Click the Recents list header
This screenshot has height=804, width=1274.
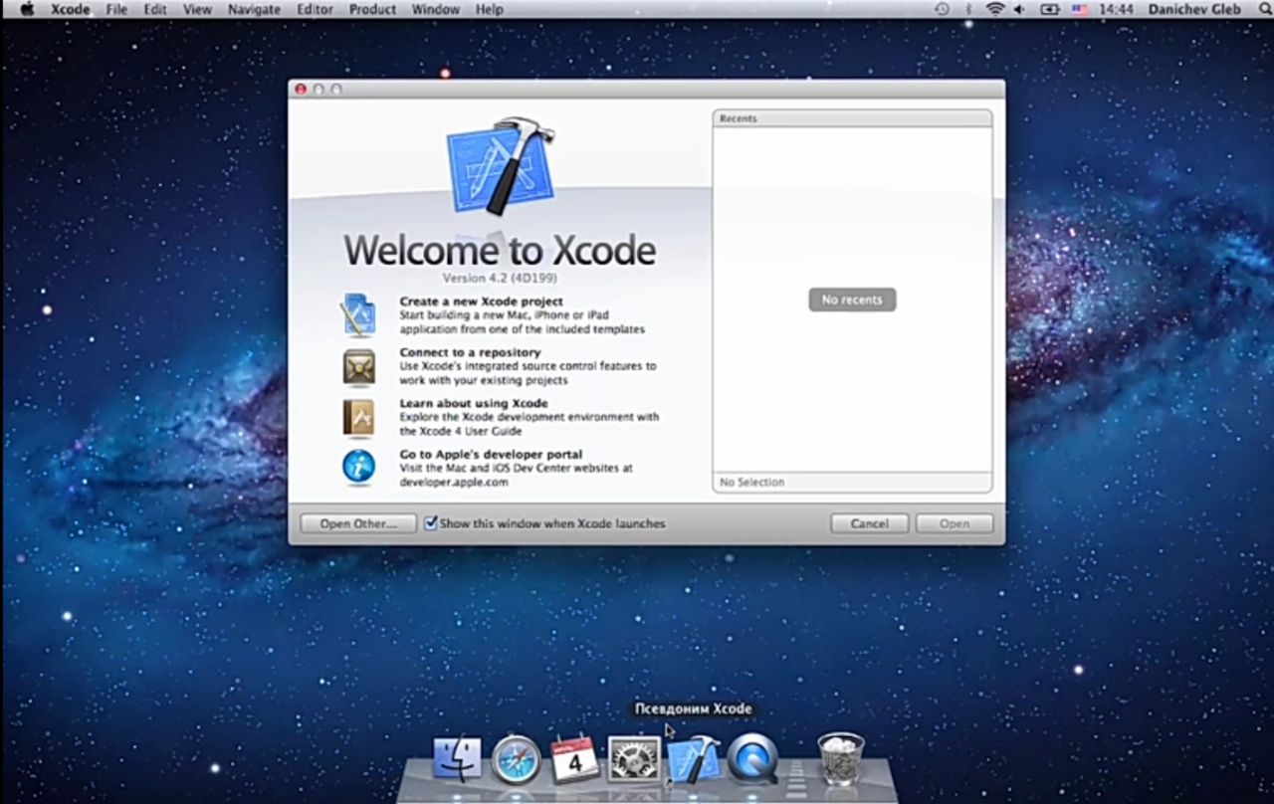point(852,118)
